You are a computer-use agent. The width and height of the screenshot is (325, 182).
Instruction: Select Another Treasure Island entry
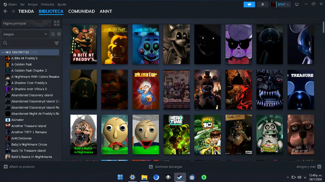point(29,126)
